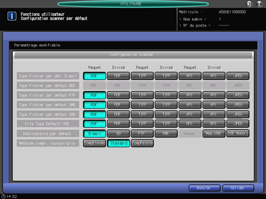The image size is (266, 199).
Task: Click the Matricule value A50U011000000
Action: pos(232,12)
